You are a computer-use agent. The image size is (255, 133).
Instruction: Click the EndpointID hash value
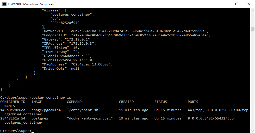[139, 35]
